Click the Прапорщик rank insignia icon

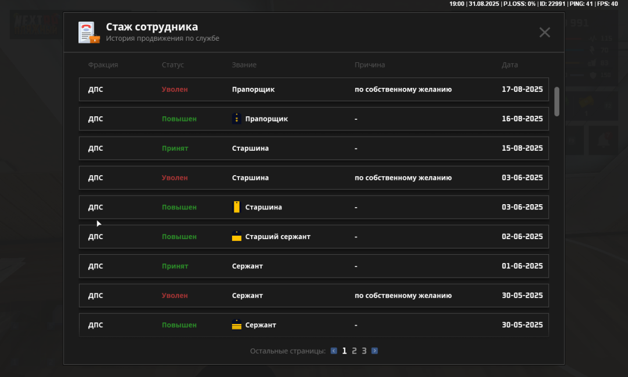coord(237,119)
